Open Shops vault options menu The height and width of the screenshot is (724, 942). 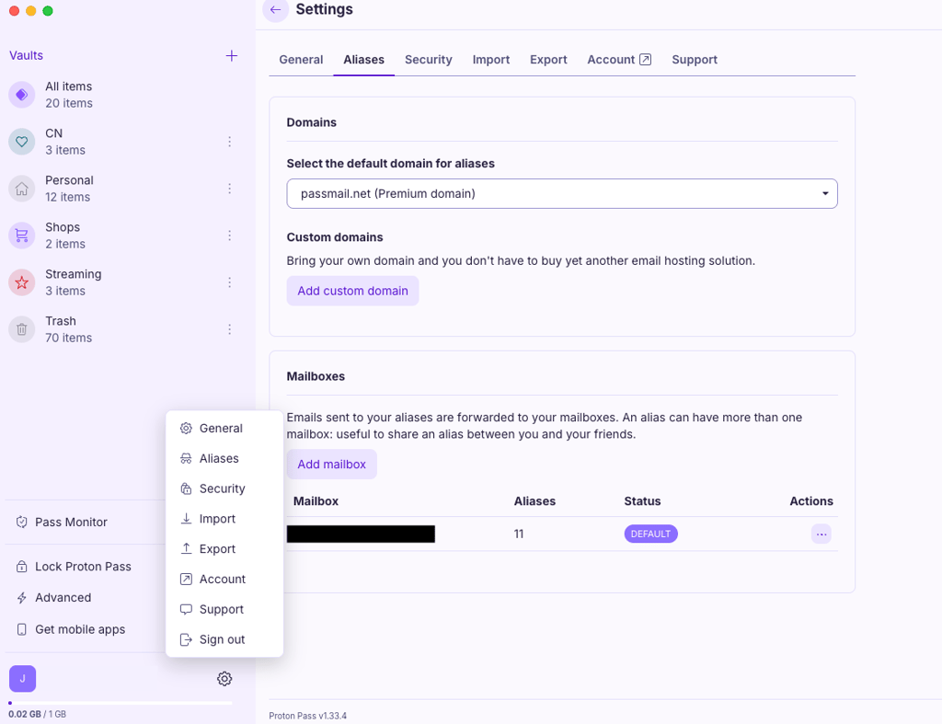[x=229, y=236]
